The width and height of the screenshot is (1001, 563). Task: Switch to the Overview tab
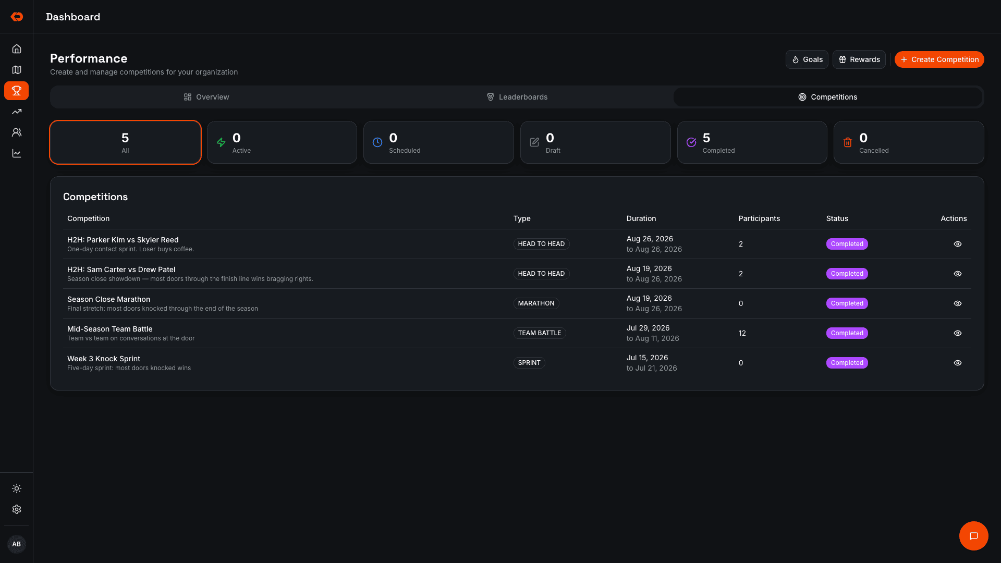tap(206, 97)
